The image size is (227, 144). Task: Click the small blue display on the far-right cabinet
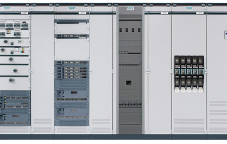226,35
